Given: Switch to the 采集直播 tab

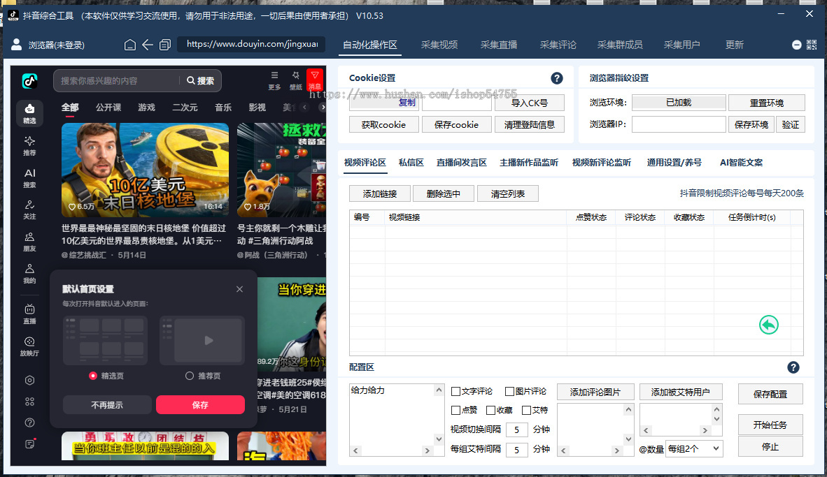Looking at the screenshot, I should pos(498,45).
